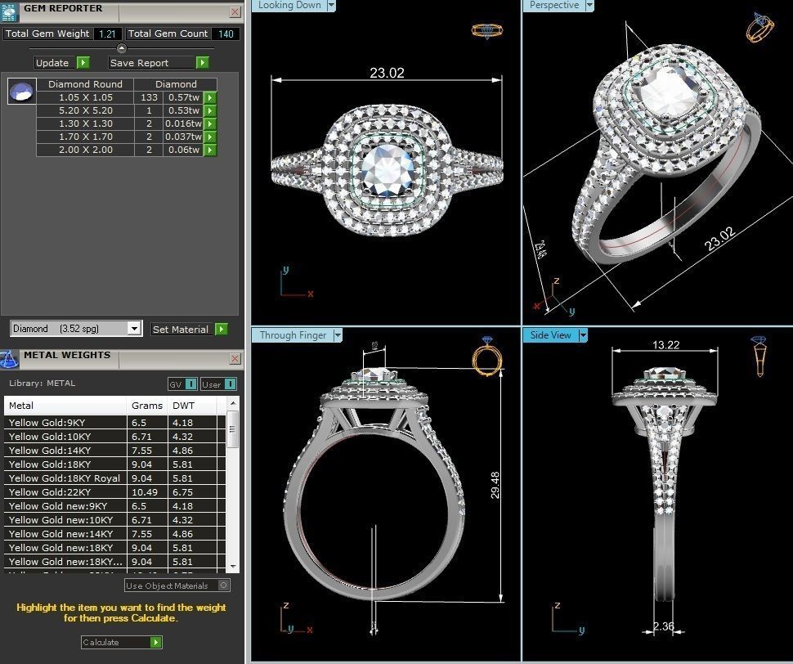Click the 2.00 X 2.00 gem size cell
This screenshot has width=793, height=664.
(86, 150)
